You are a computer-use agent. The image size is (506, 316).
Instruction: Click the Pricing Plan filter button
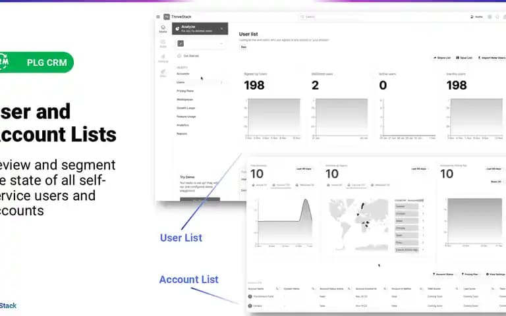click(x=470, y=274)
